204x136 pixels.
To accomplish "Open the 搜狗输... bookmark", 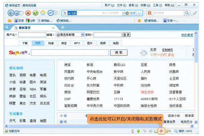I will (45, 21).
